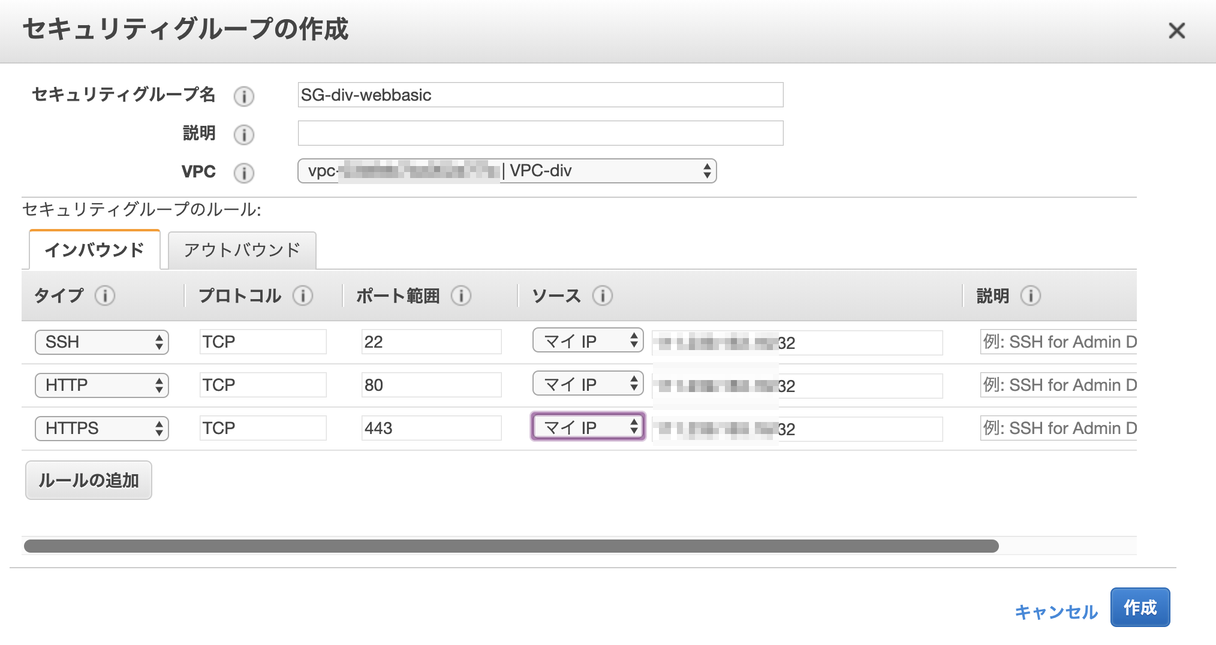This screenshot has width=1216, height=645.
Task: Click the port range field showing 443
Action: 432,429
